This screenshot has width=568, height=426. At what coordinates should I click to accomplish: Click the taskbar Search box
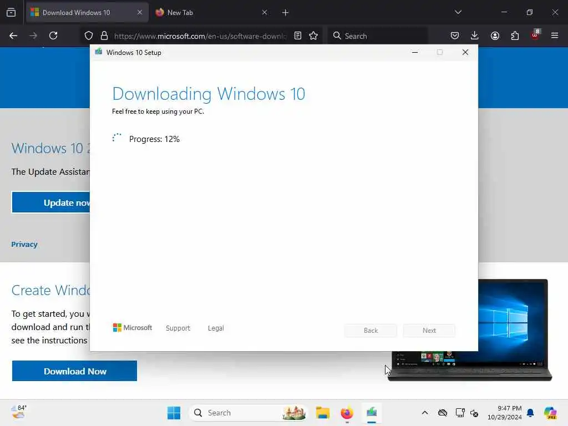(248, 413)
